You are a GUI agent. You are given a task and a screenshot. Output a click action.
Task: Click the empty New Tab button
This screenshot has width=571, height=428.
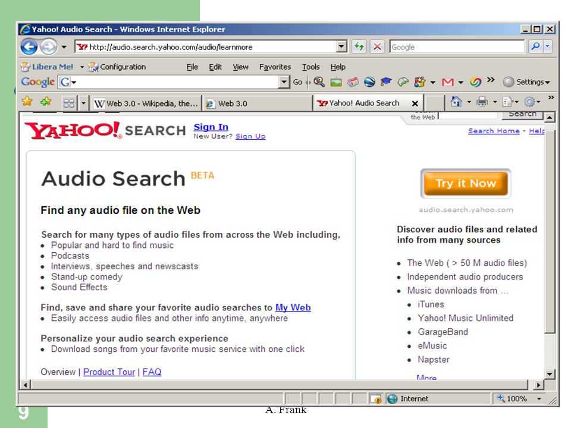[x=434, y=103]
